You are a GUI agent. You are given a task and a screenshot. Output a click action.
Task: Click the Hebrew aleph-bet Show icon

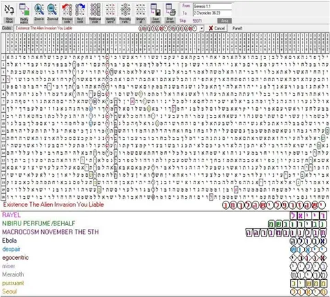point(9,10)
